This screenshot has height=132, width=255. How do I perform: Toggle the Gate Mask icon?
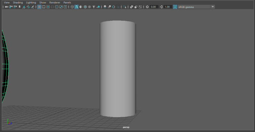point(52,7)
